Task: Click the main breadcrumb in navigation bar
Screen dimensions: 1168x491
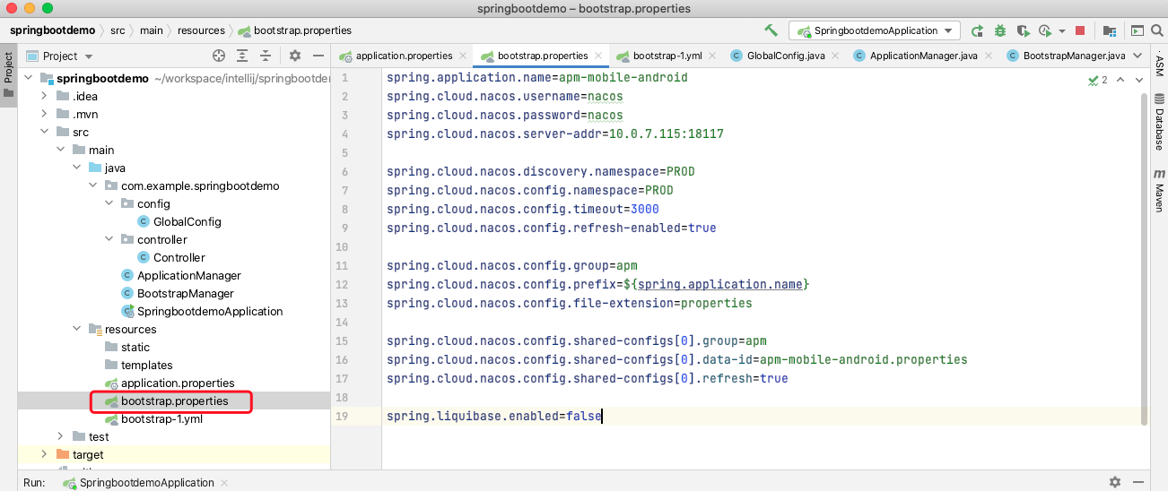Action: click(152, 30)
